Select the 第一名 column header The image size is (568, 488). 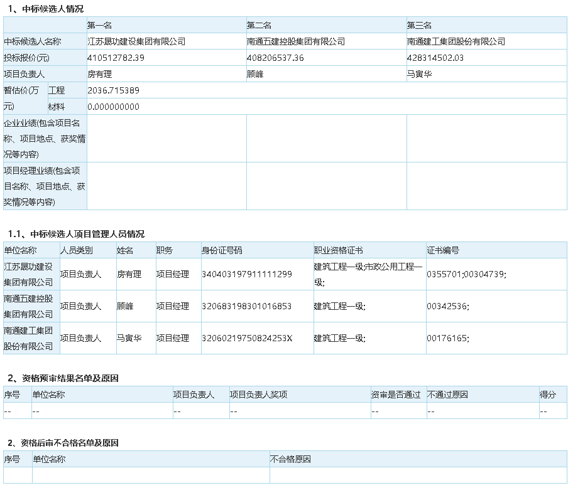pos(99,25)
